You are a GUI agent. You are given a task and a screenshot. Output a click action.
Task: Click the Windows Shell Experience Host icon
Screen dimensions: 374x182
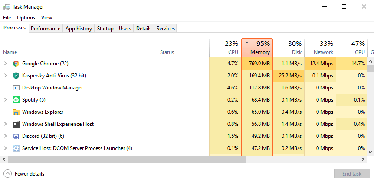(x=16, y=124)
